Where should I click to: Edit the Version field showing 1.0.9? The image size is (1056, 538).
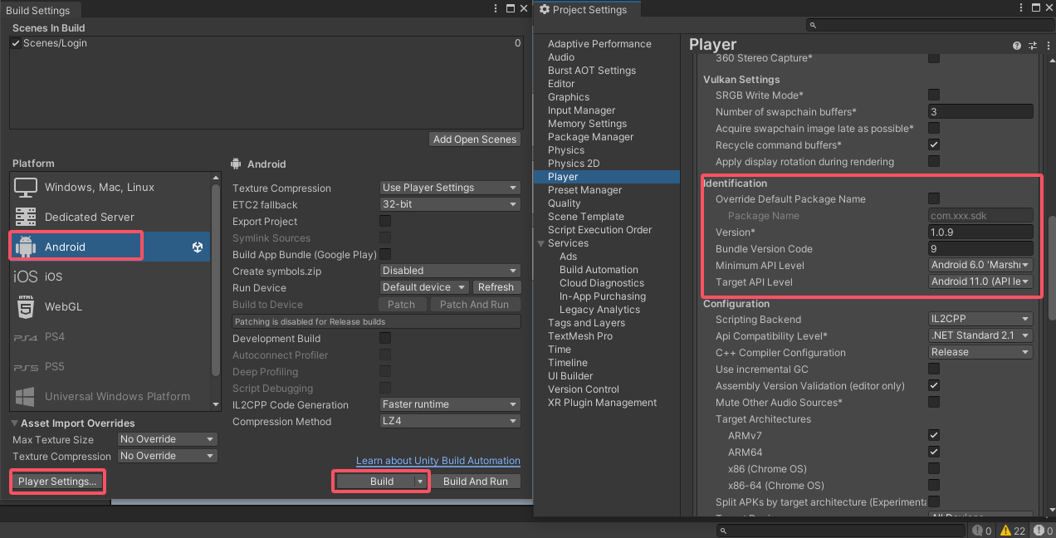point(980,232)
